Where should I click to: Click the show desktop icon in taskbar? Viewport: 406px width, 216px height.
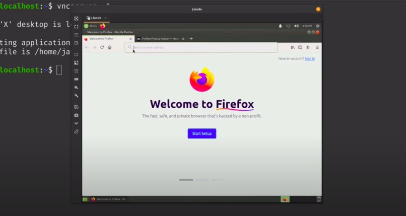click(85, 199)
